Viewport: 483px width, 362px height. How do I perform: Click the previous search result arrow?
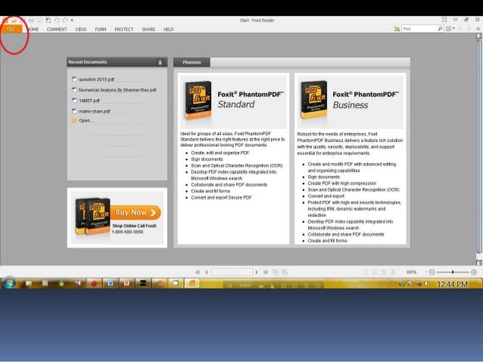tap(460, 29)
